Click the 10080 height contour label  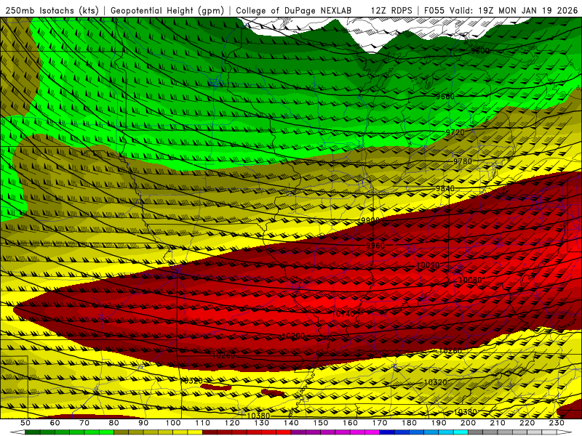click(470, 280)
